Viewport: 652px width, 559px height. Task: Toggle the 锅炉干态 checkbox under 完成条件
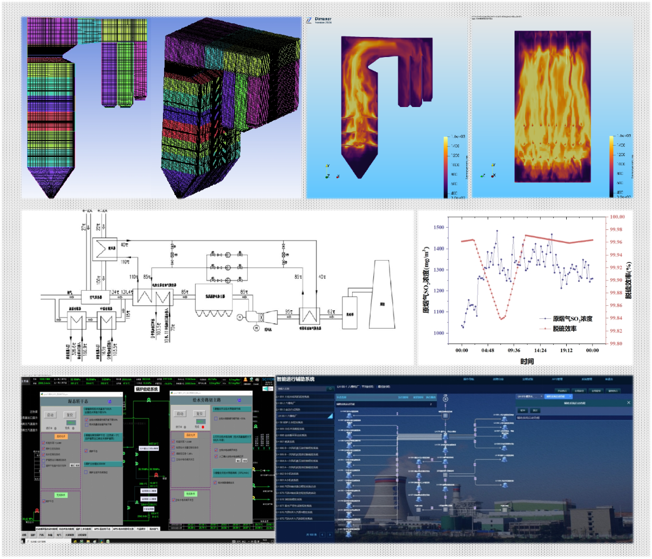coord(45,502)
